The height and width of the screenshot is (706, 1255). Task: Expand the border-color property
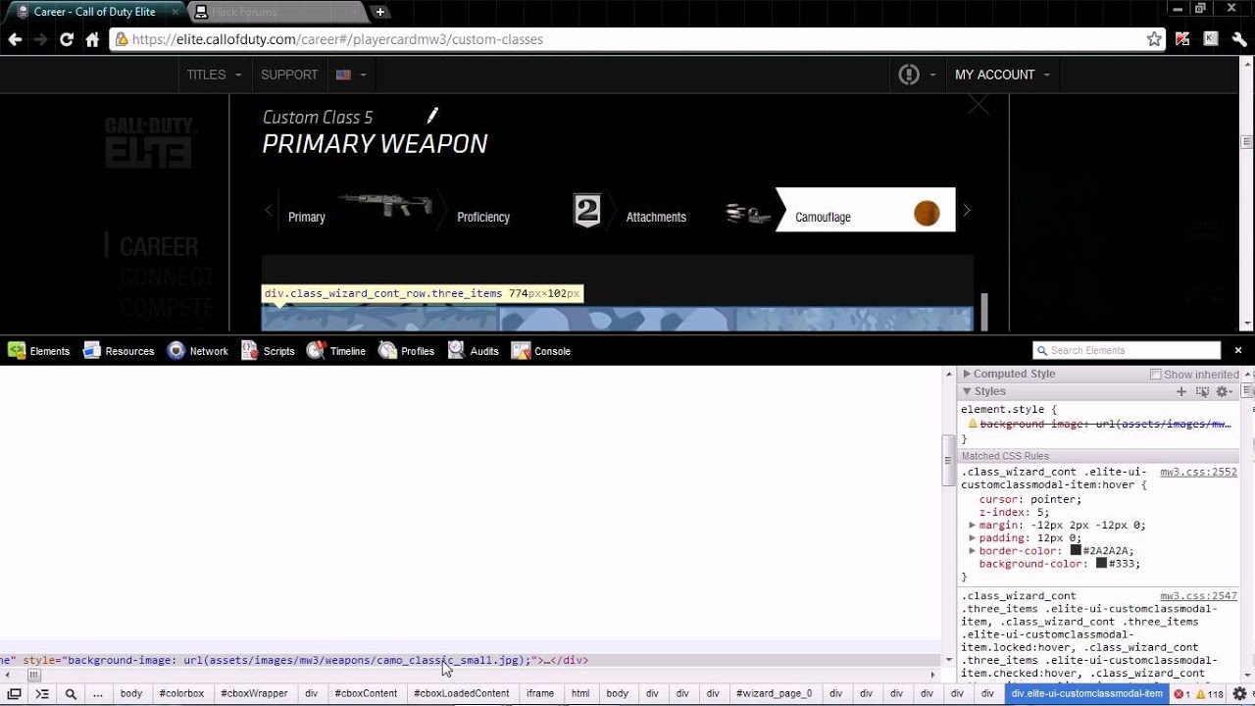(x=972, y=550)
